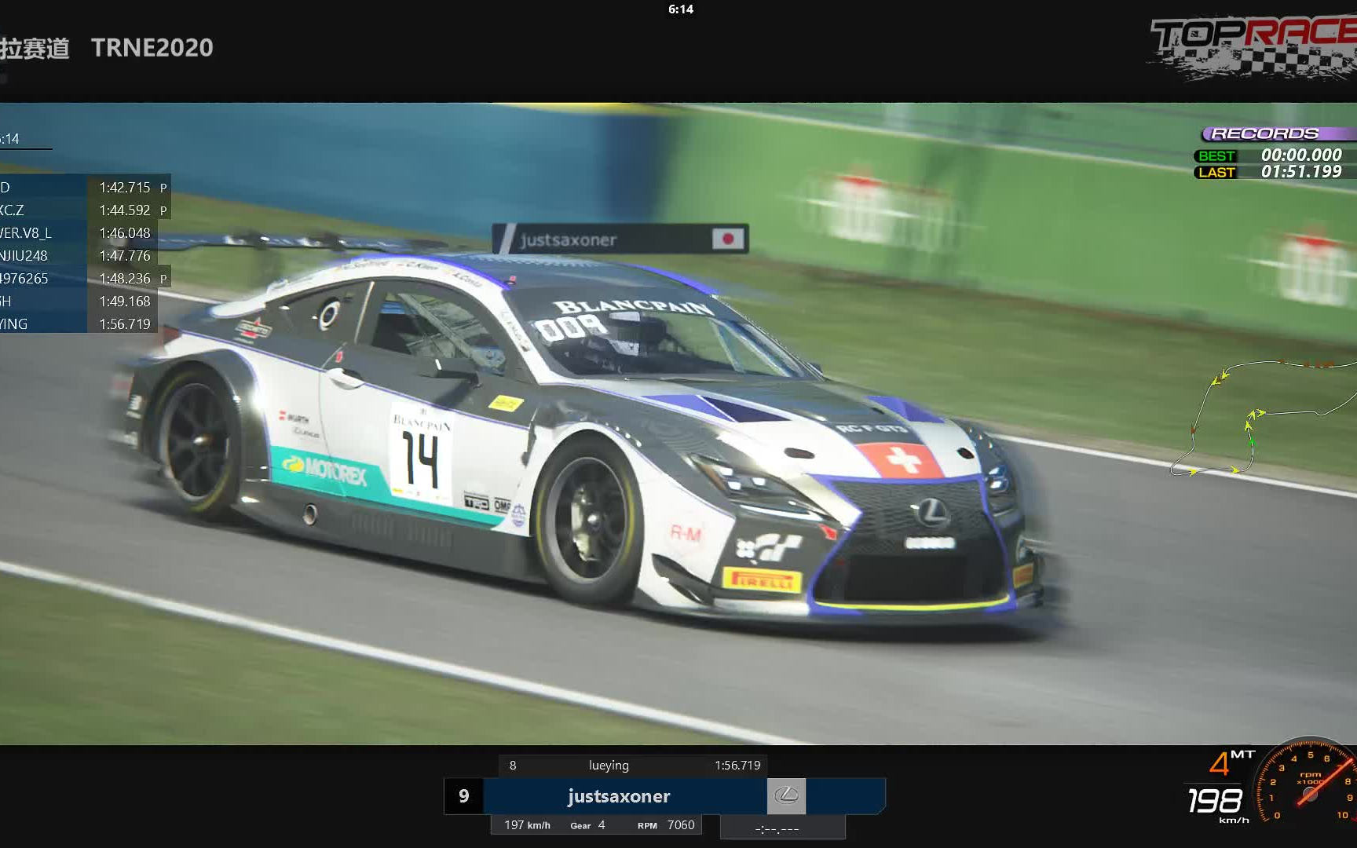The width and height of the screenshot is (1357, 848).
Task: Click the 197 km/h speed readout
Action: coord(527,825)
